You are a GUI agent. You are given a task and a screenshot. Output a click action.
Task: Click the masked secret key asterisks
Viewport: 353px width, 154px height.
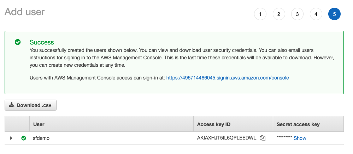284,138
